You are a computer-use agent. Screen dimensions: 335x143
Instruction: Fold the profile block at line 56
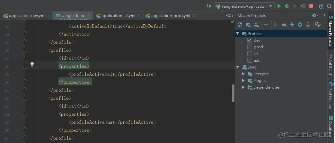[25, 50]
